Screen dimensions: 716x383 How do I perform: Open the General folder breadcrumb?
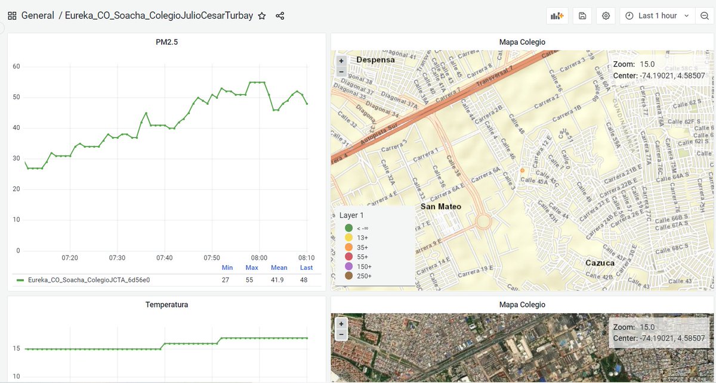[x=38, y=16]
